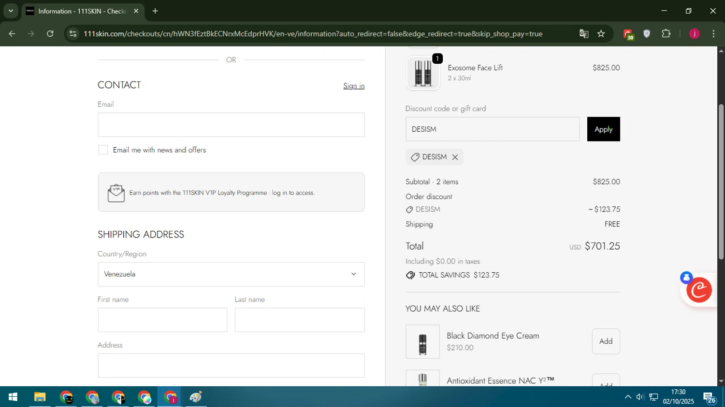Open the extensions puzzle icon
The image size is (725, 407).
(666, 34)
